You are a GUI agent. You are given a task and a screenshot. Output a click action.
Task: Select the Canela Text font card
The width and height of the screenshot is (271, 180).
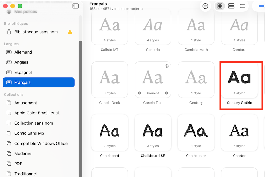pos(153,80)
